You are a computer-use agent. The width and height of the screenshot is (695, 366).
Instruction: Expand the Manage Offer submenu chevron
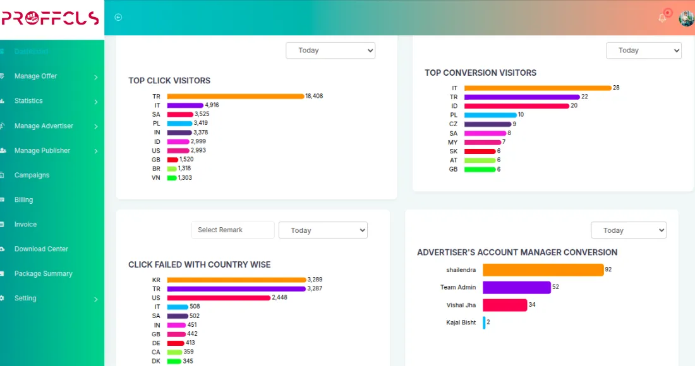(x=95, y=77)
